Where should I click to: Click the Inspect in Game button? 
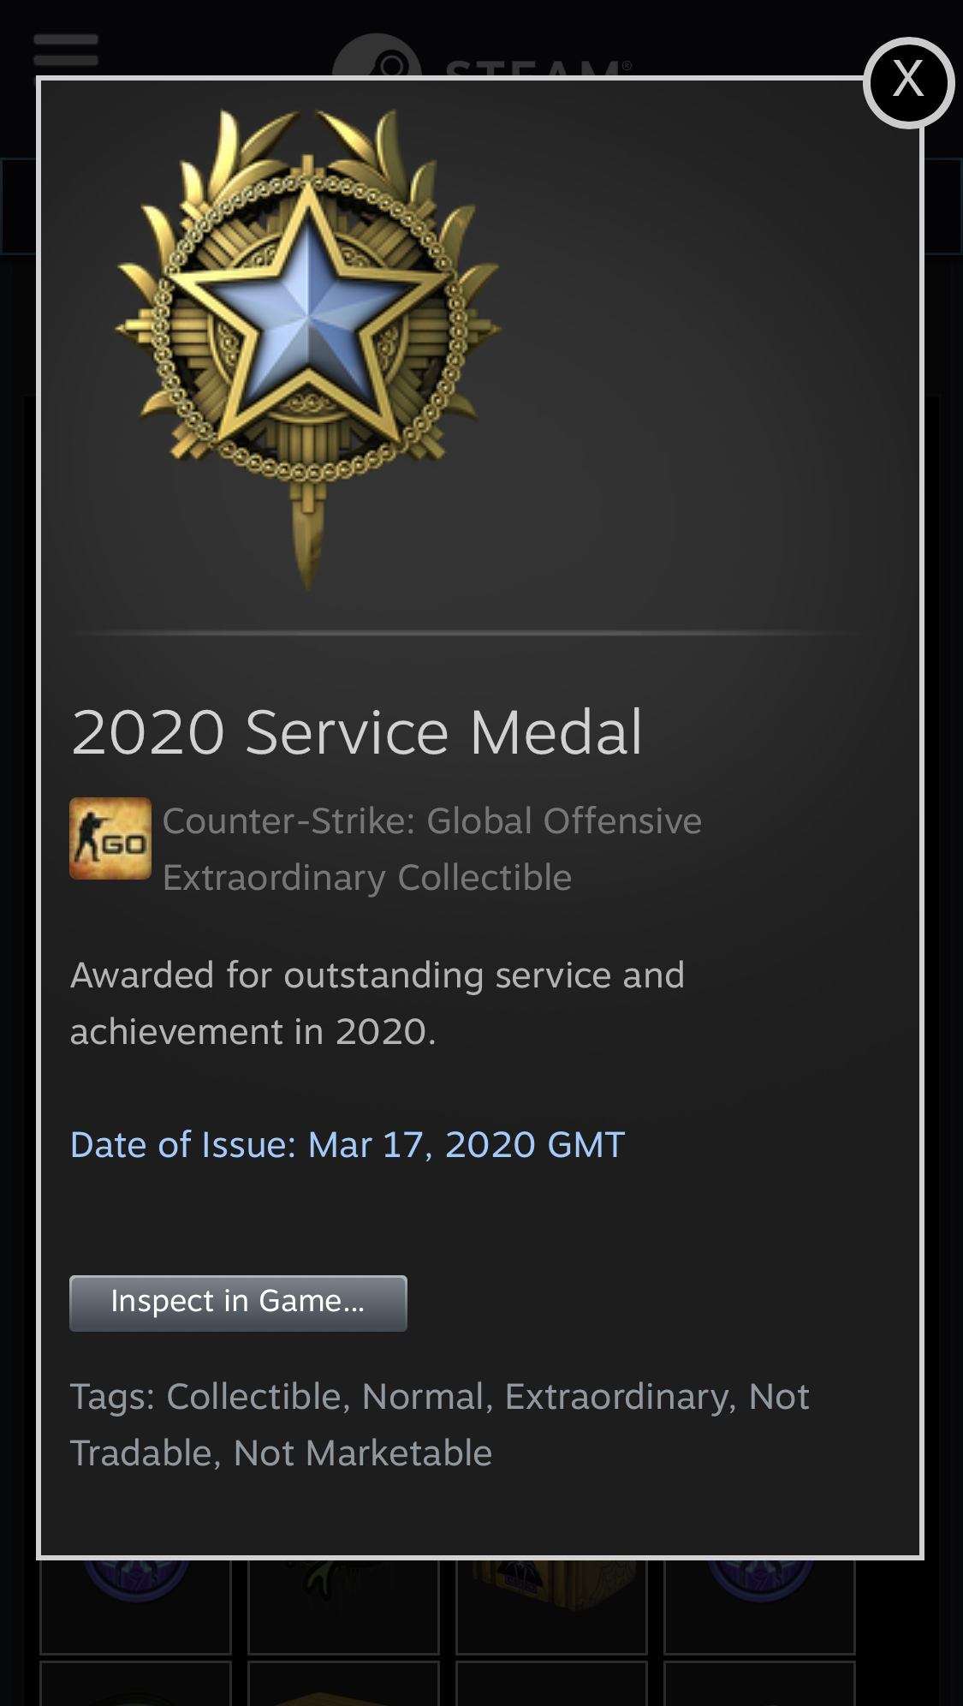point(238,1303)
